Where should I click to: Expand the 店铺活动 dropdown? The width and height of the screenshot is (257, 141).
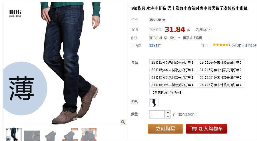point(203,29)
